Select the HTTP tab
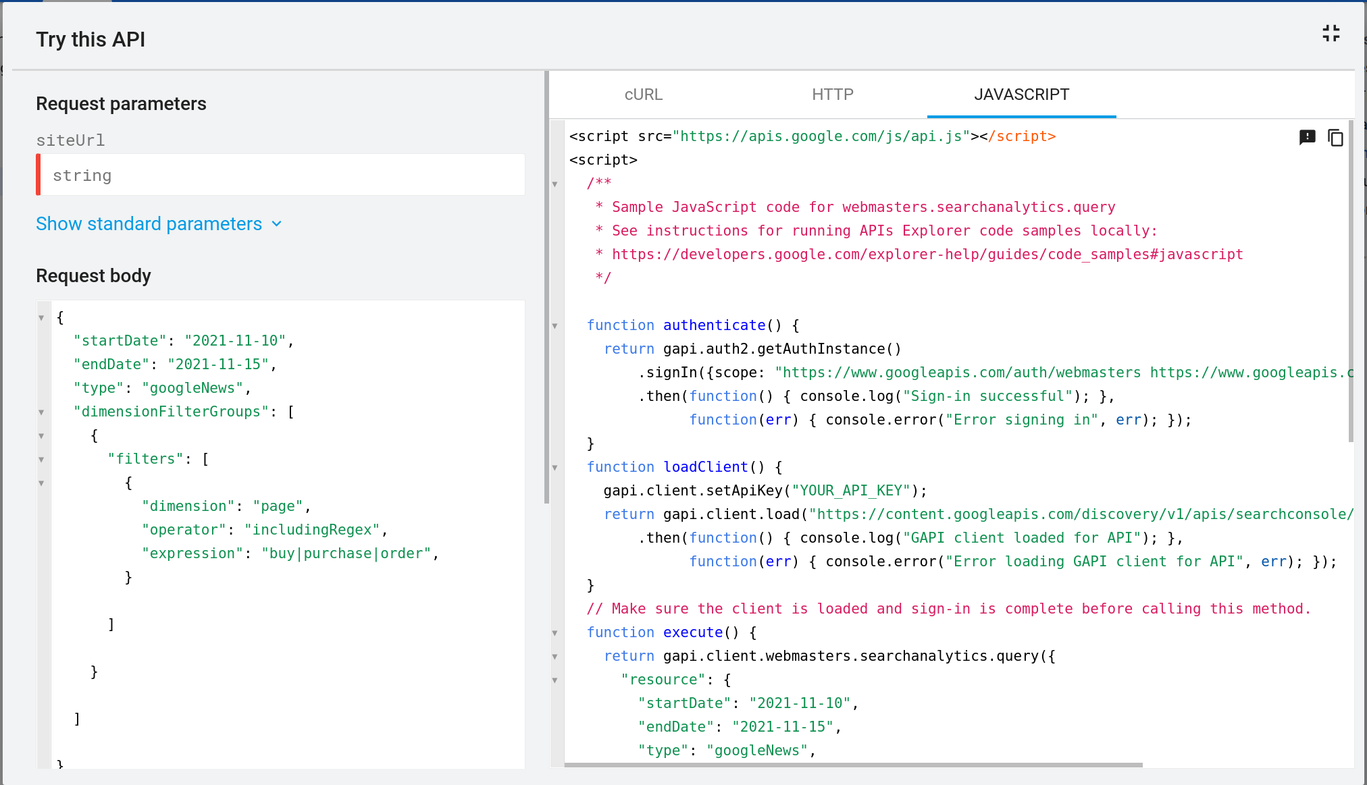The height and width of the screenshot is (785, 1367). [832, 94]
